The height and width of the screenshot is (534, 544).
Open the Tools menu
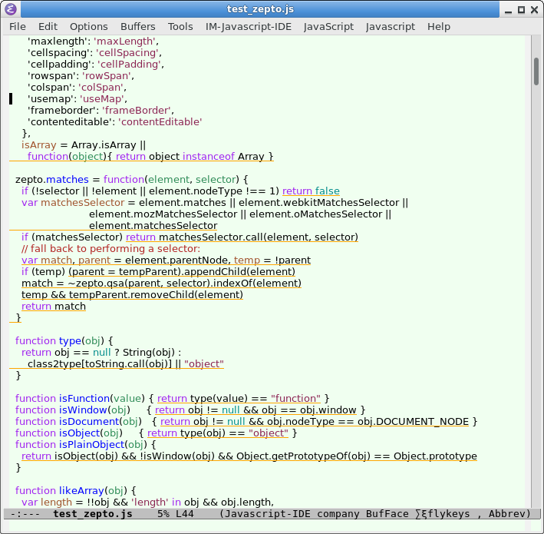180,27
